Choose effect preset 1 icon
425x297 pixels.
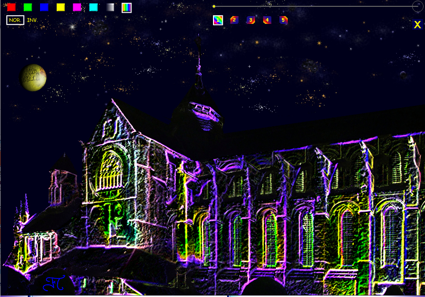tap(218, 20)
